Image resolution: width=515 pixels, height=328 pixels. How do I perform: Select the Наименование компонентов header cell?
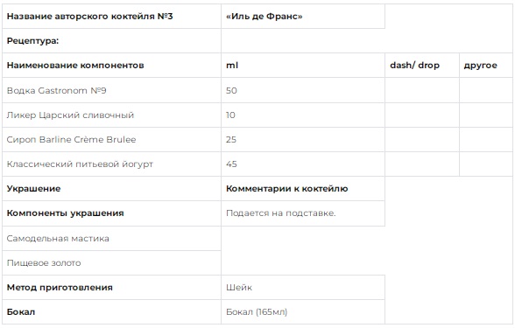112,66
